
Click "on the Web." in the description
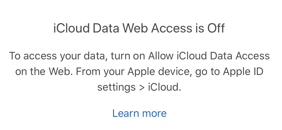44,72
